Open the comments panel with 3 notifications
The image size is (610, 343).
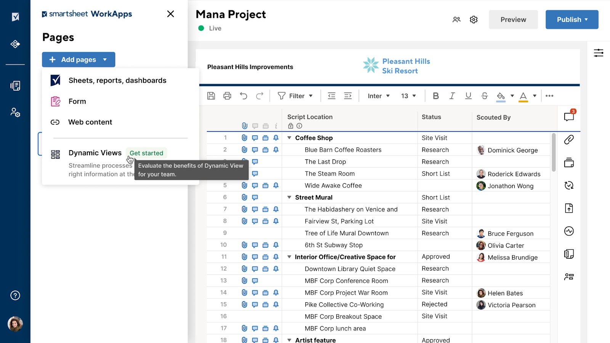pos(568,117)
